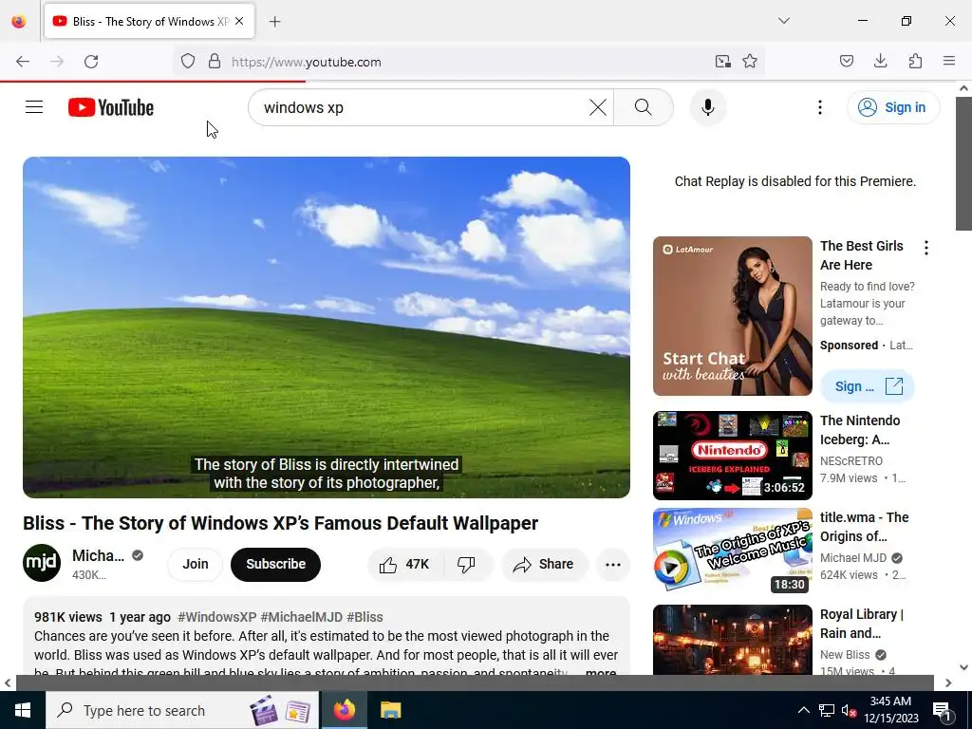Screen dimensions: 972x729
Task: Open the Windows notification center
Action: pyautogui.click(x=943, y=710)
